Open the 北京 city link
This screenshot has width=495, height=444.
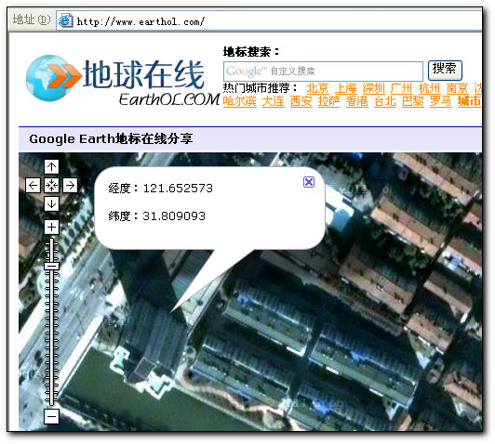tap(317, 88)
